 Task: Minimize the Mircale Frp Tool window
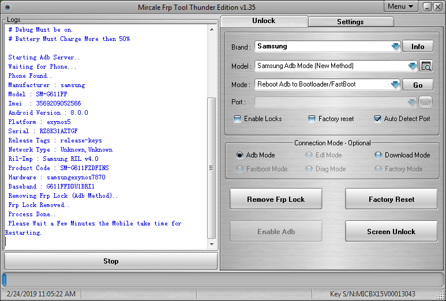coord(427,7)
